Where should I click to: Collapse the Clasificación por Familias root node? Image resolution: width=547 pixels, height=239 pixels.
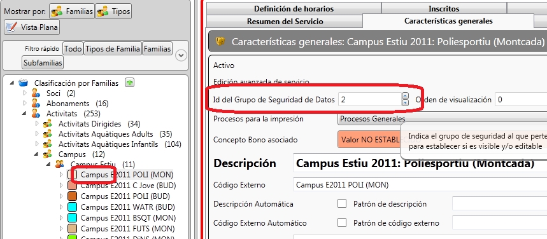click(x=13, y=83)
